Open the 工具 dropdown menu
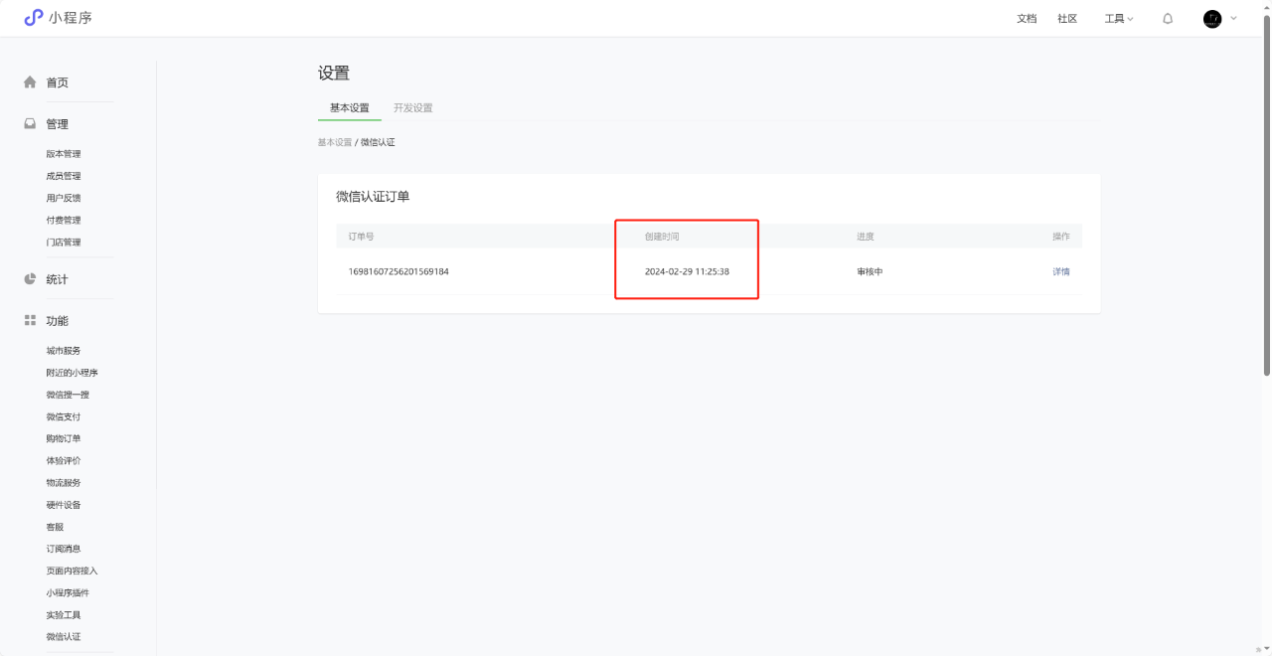1272x656 pixels. coord(1119,19)
